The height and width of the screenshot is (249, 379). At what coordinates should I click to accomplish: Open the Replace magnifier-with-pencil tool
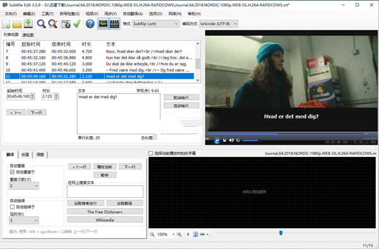click(52, 24)
